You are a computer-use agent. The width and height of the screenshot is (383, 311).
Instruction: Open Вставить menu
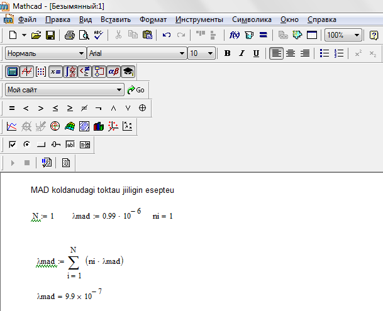pos(116,19)
